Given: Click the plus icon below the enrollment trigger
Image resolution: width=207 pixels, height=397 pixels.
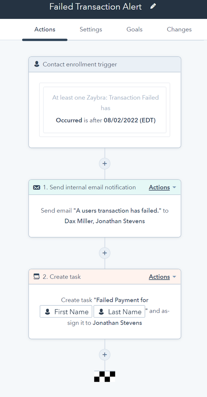Looking at the screenshot, I should point(105,163).
